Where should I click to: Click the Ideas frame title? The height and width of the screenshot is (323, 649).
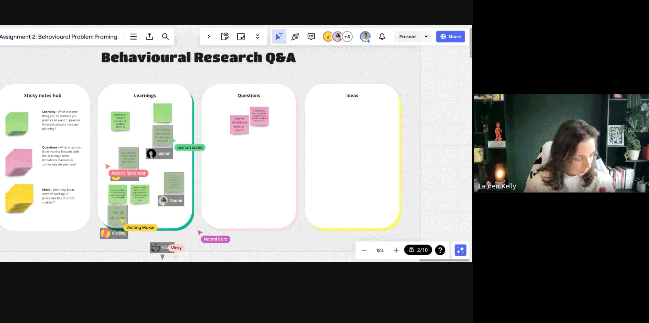352,96
